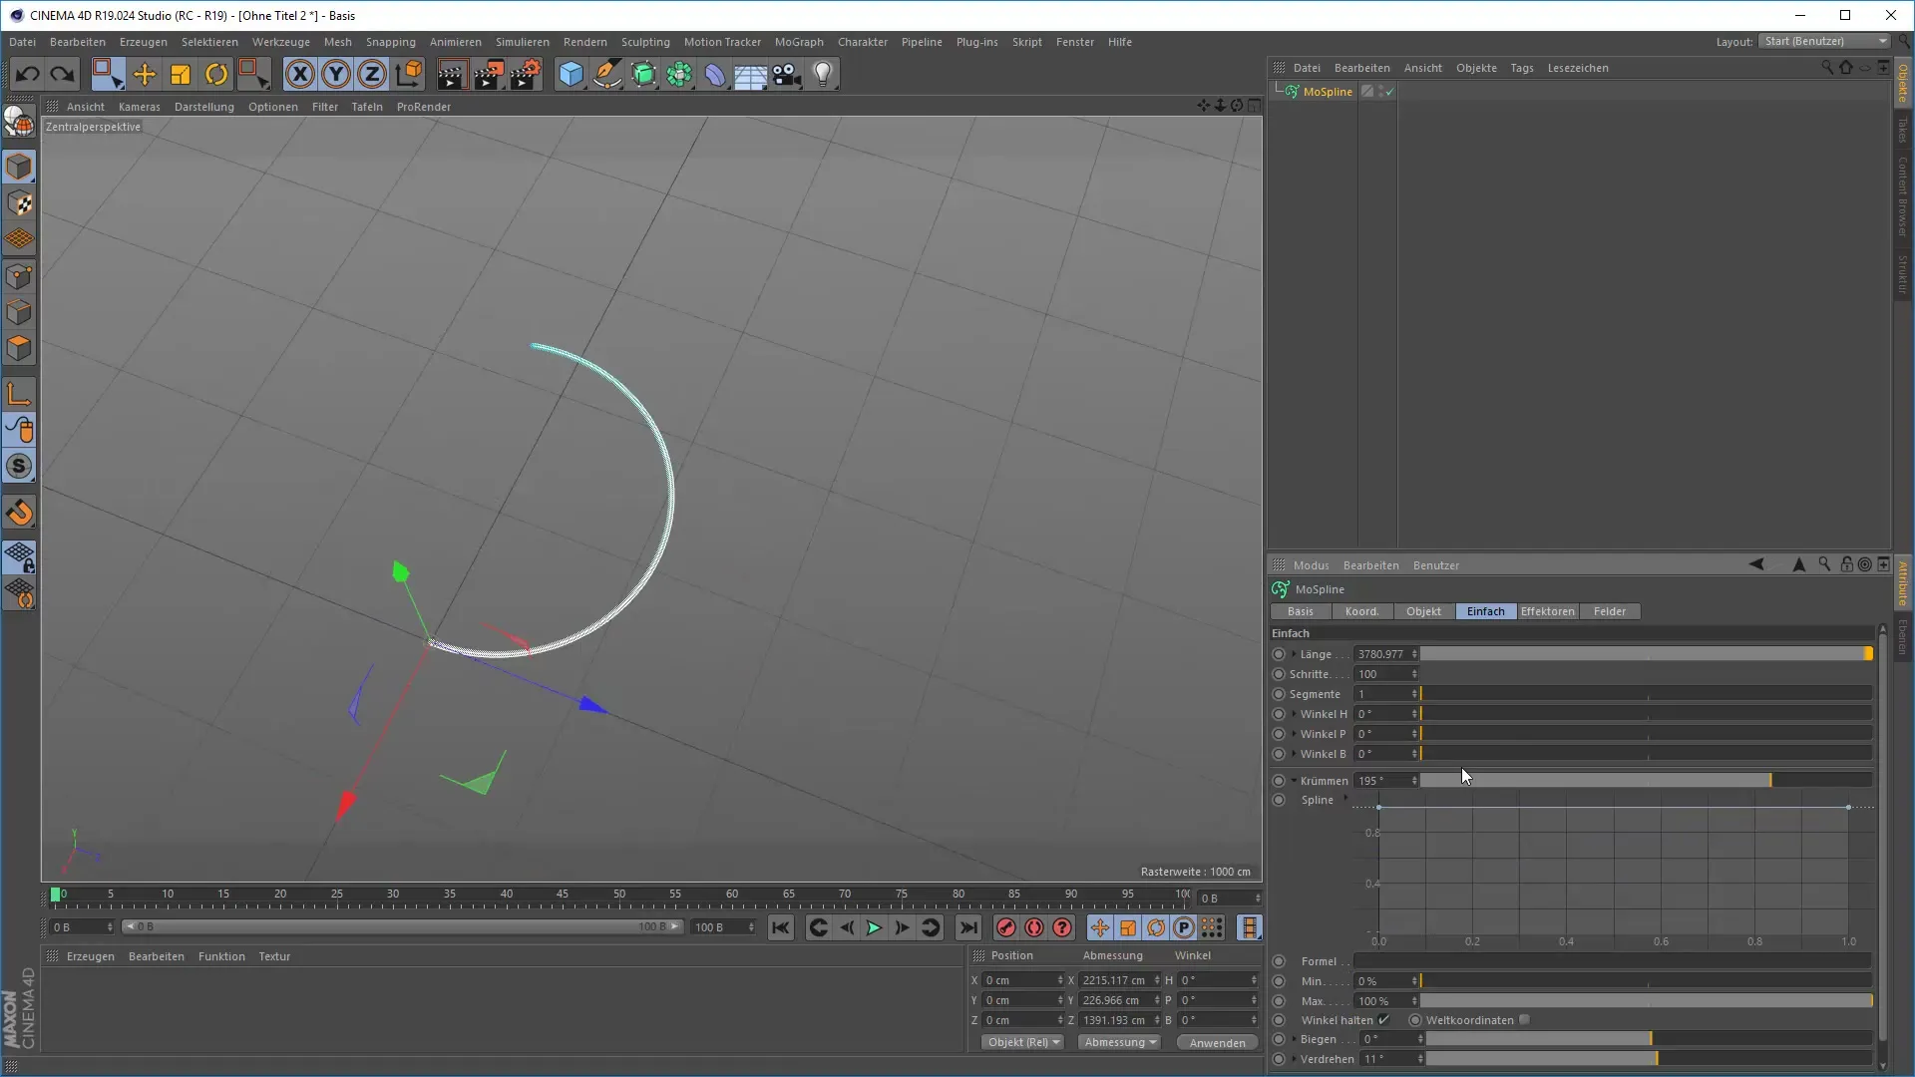
Task: Enable the Axis mode L icon
Action: (19, 394)
